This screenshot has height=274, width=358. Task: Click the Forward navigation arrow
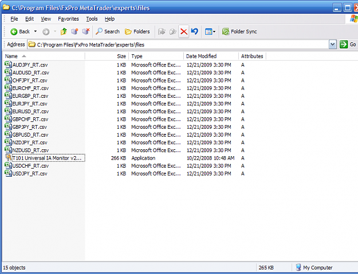[x=46, y=31]
